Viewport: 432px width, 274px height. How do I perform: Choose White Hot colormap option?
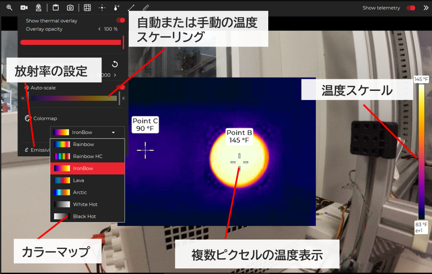click(87, 205)
